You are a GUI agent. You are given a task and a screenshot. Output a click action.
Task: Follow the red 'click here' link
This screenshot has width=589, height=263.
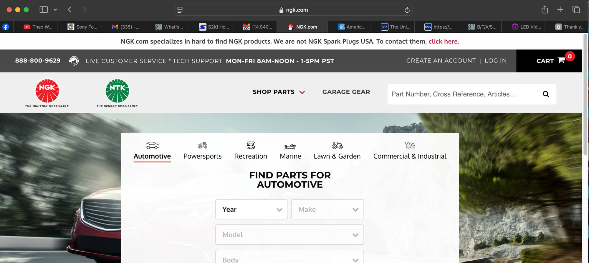coord(443,42)
